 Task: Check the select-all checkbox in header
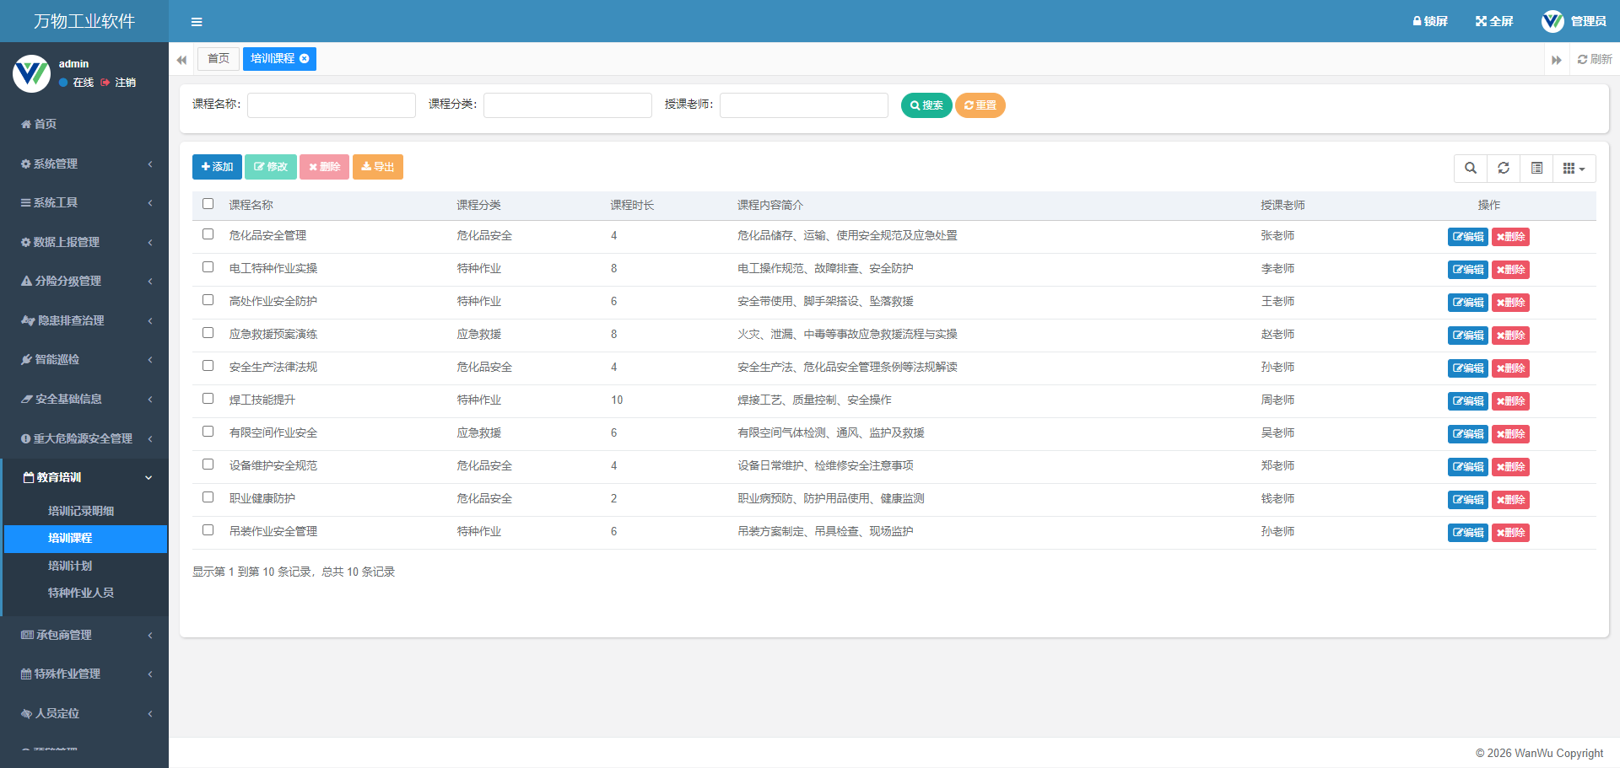click(x=208, y=204)
